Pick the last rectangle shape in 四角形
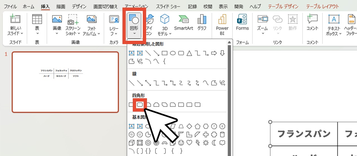Screen dimensions: 357x156 tap(197, 105)
